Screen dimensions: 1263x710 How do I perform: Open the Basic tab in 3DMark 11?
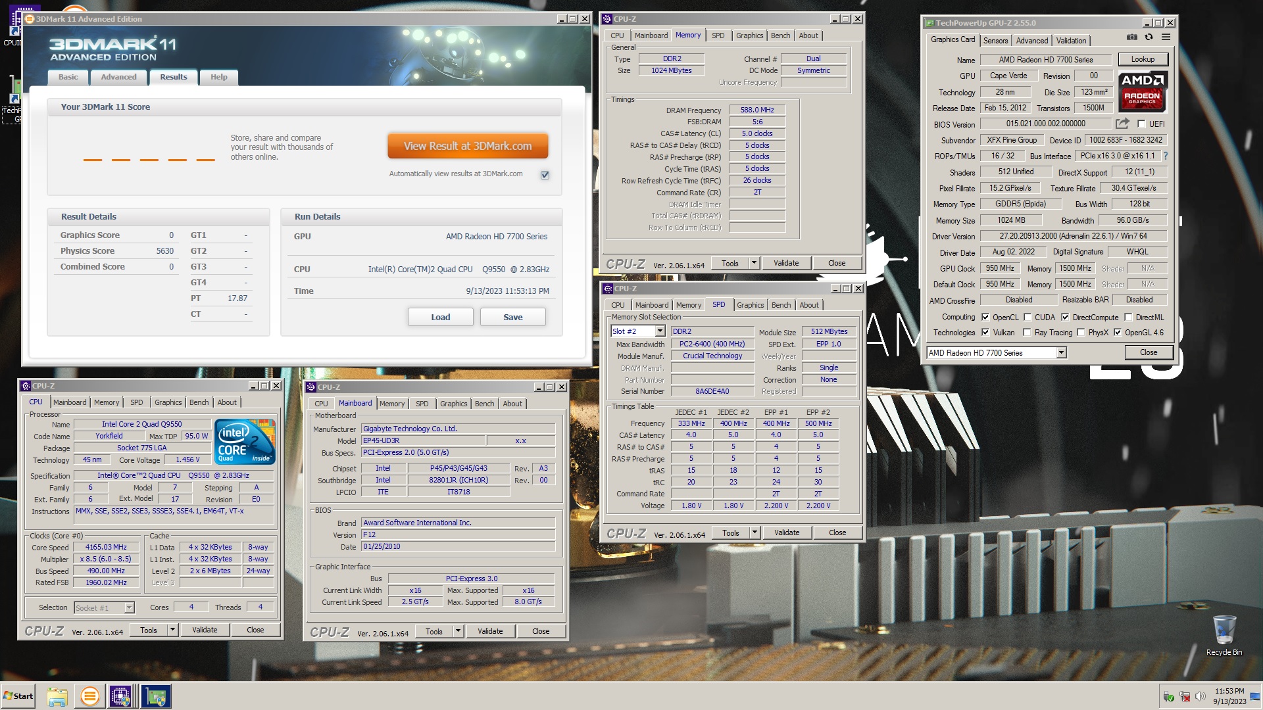click(68, 77)
